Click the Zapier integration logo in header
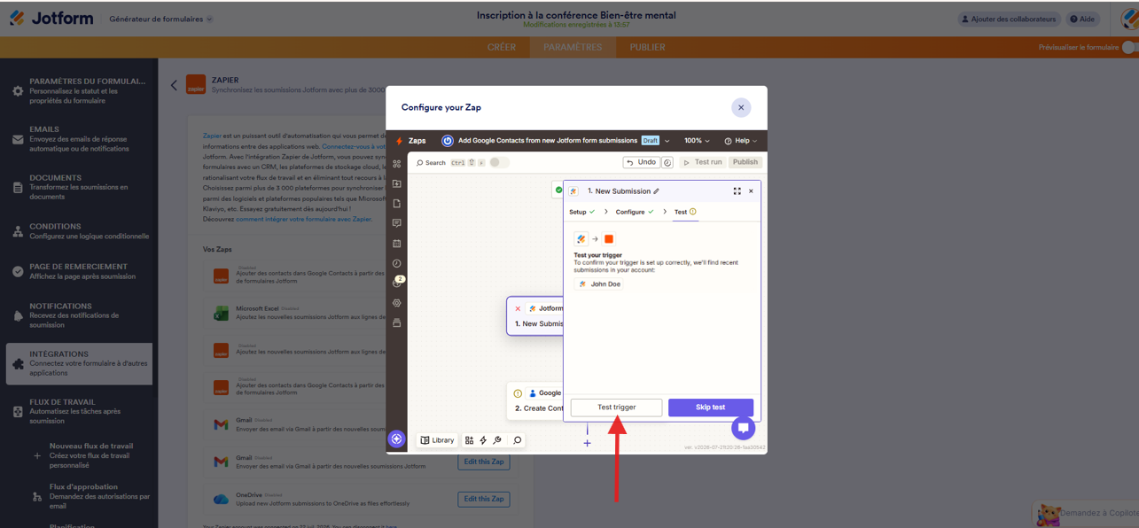This screenshot has width=1139, height=528. [196, 85]
